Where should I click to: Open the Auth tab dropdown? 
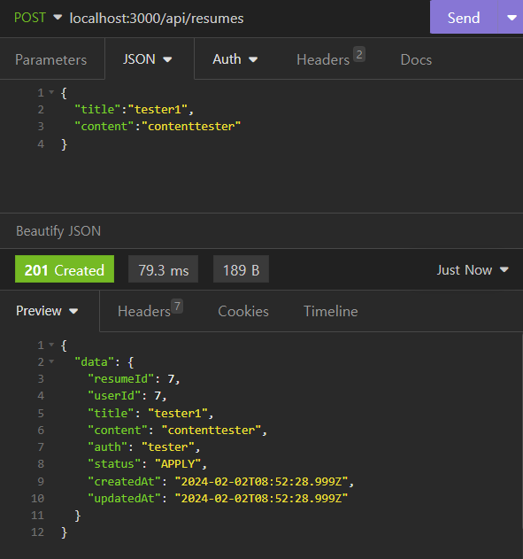click(x=235, y=59)
